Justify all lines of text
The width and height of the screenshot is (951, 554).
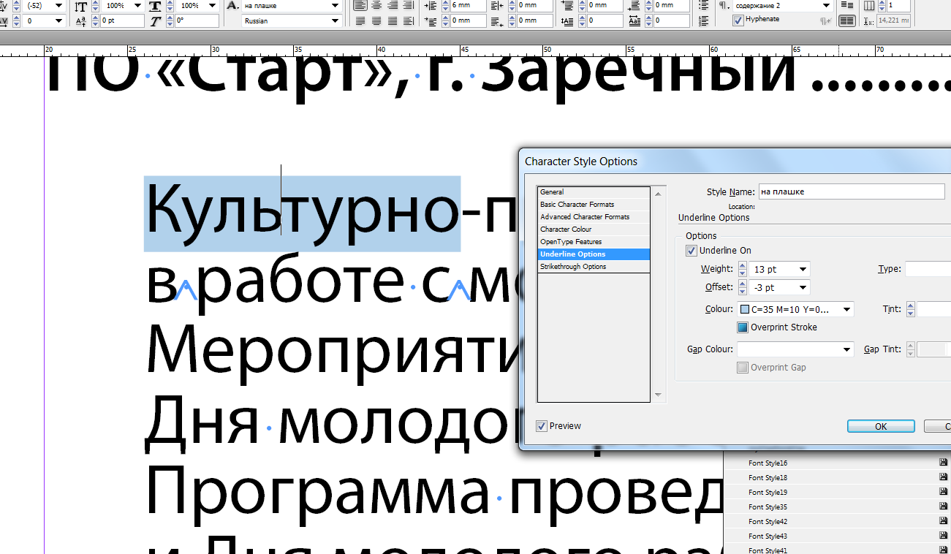coord(393,20)
